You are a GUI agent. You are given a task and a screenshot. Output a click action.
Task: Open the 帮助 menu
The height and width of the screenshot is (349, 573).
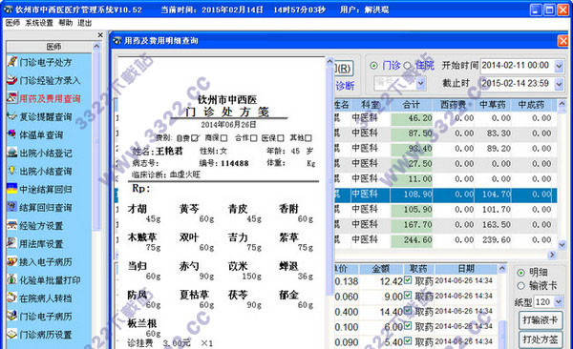[x=66, y=23]
